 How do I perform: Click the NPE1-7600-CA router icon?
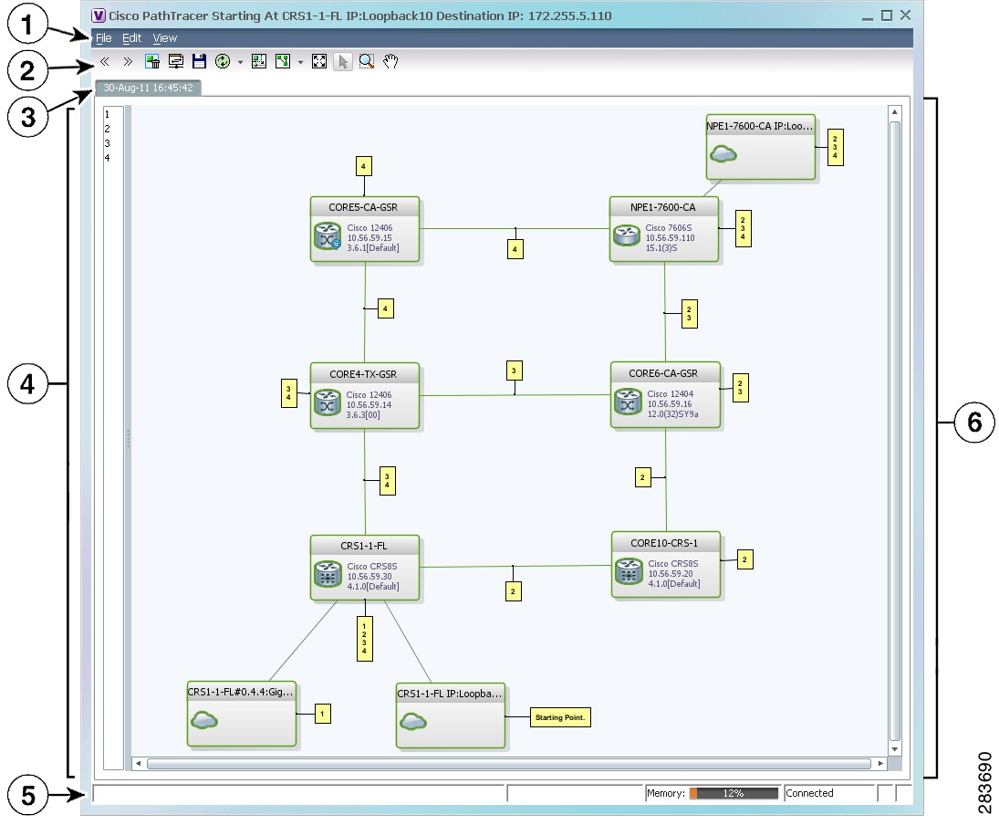point(626,235)
